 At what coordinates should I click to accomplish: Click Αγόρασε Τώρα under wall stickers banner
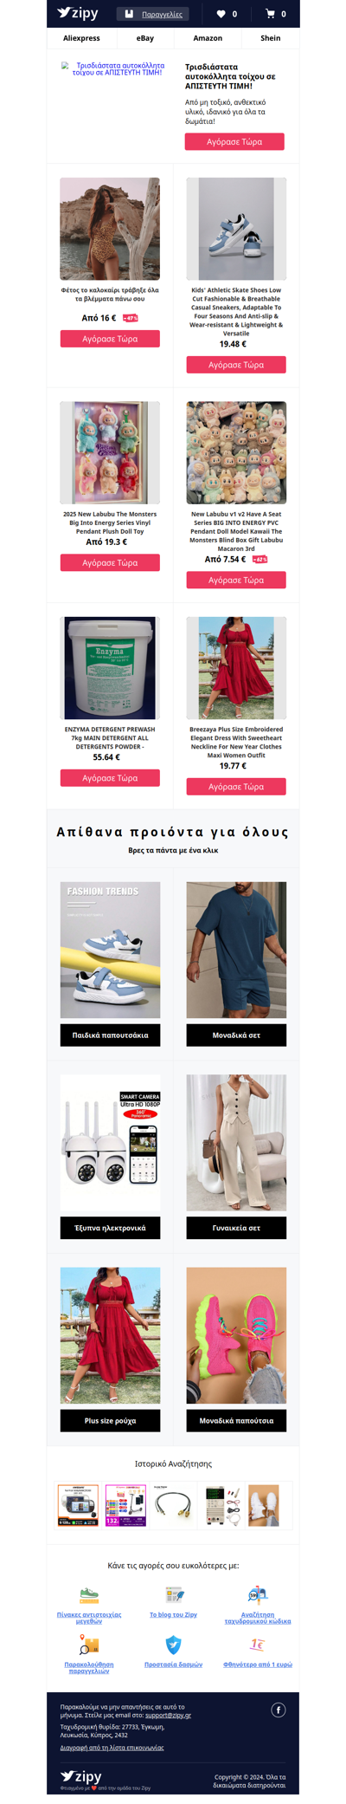pyautogui.click(x=234, y=141)
